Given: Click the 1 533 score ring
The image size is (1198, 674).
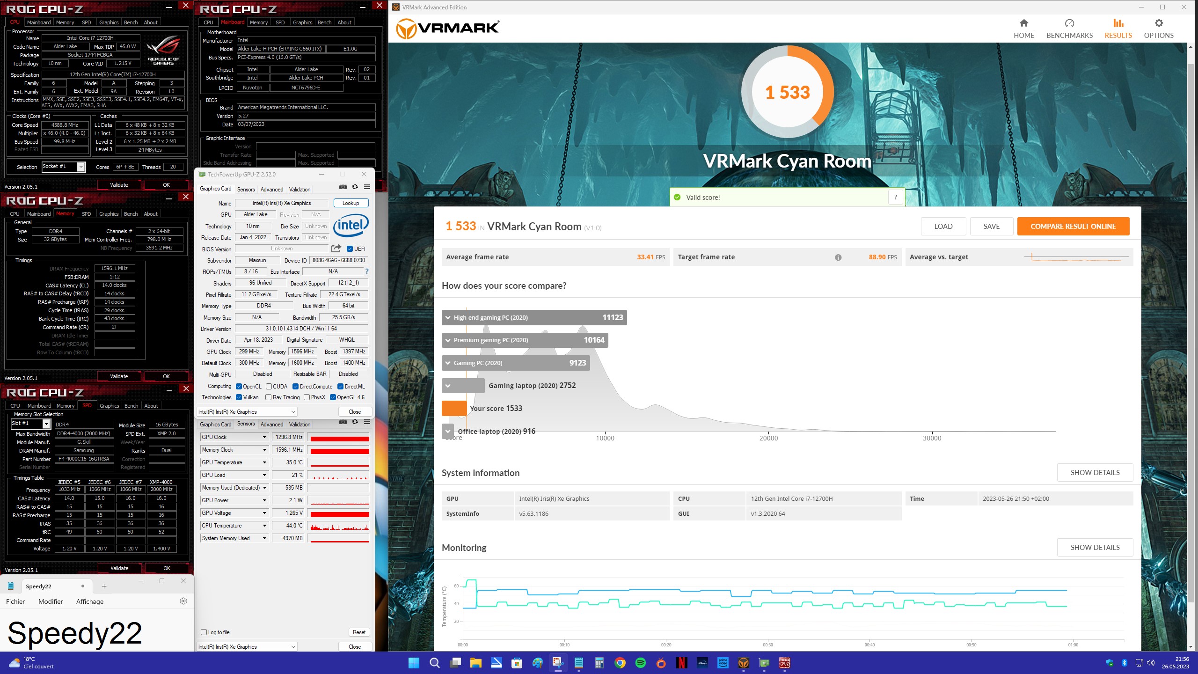Looking at the screenshot, I should tap(788, 92).
